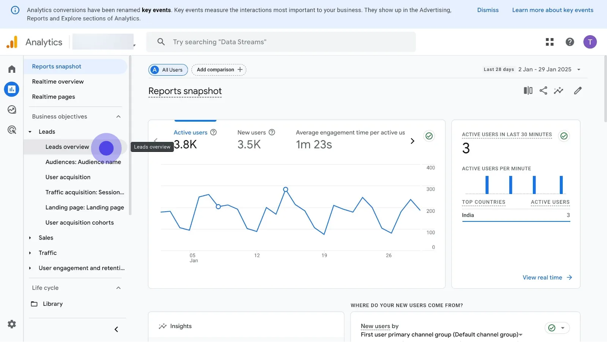This screenshot has width=607, height=342.
Task: Click the Add comparison button
Action: pos(219,70)
